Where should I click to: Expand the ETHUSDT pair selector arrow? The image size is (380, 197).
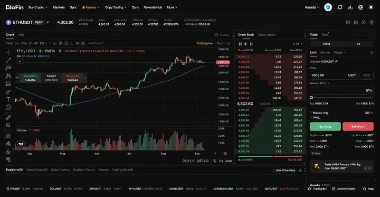[x=48, y=22]
